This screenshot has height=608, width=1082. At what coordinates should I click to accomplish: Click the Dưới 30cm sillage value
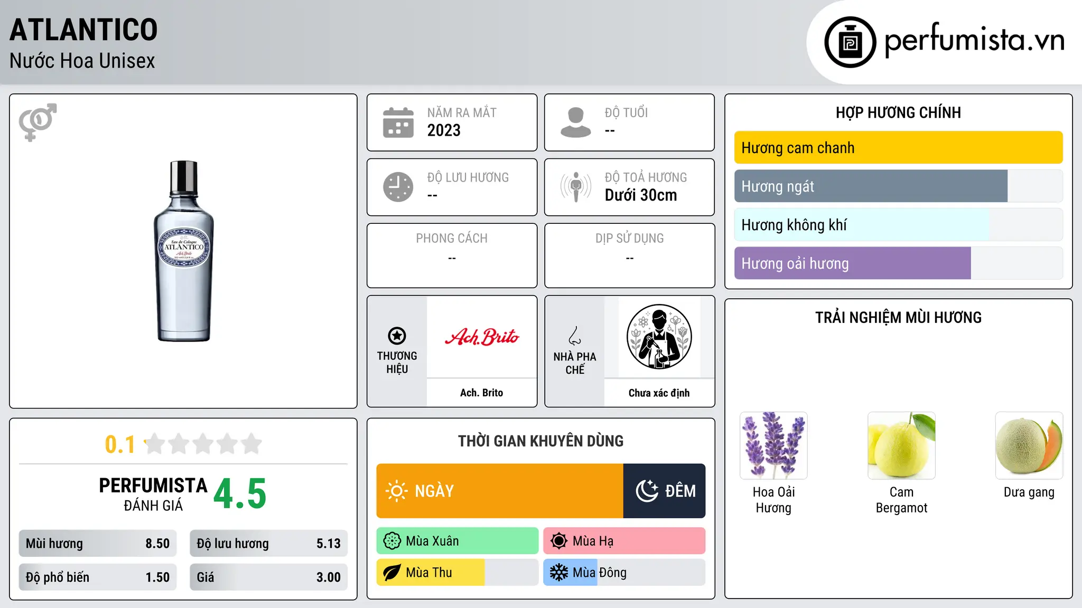click(x=641, y=195)
